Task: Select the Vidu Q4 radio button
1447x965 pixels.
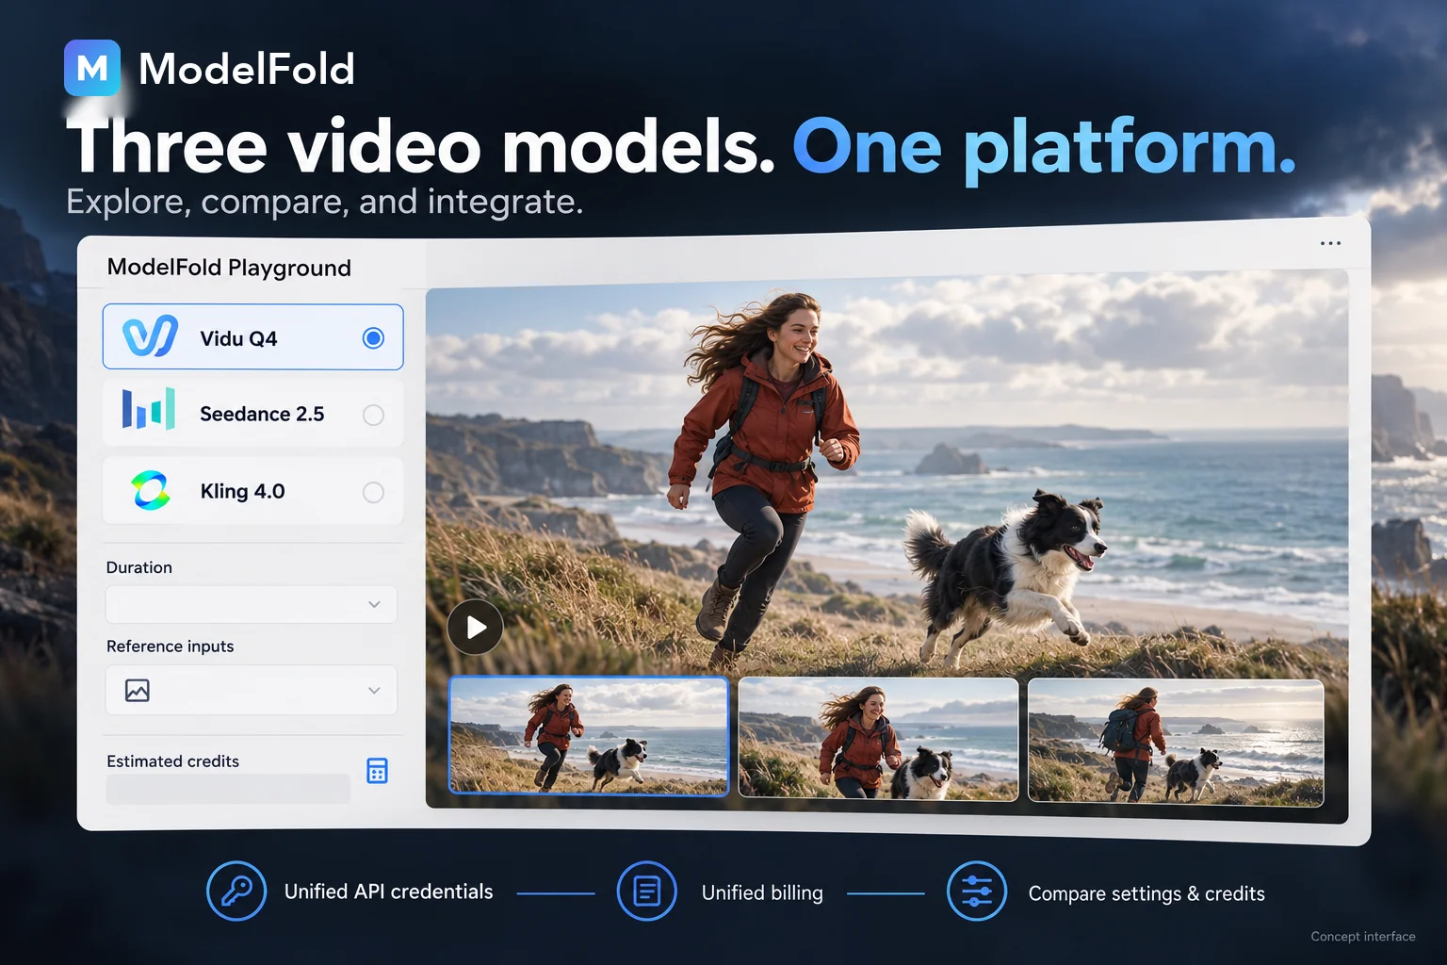Action: [x=373, y=337]
